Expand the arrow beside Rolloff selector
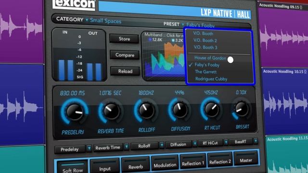The image size is (308, 173). click(162, 145)
